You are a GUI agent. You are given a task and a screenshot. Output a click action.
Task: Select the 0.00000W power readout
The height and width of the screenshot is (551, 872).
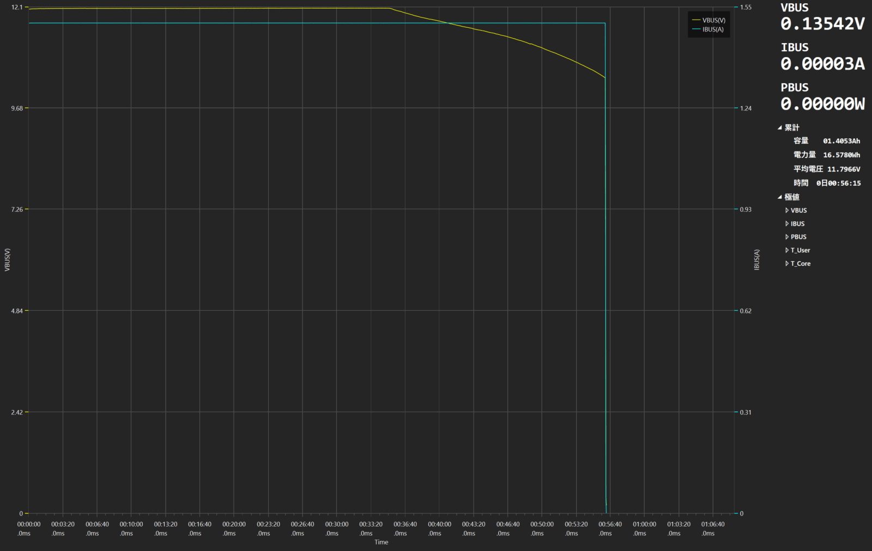point(822,104)
